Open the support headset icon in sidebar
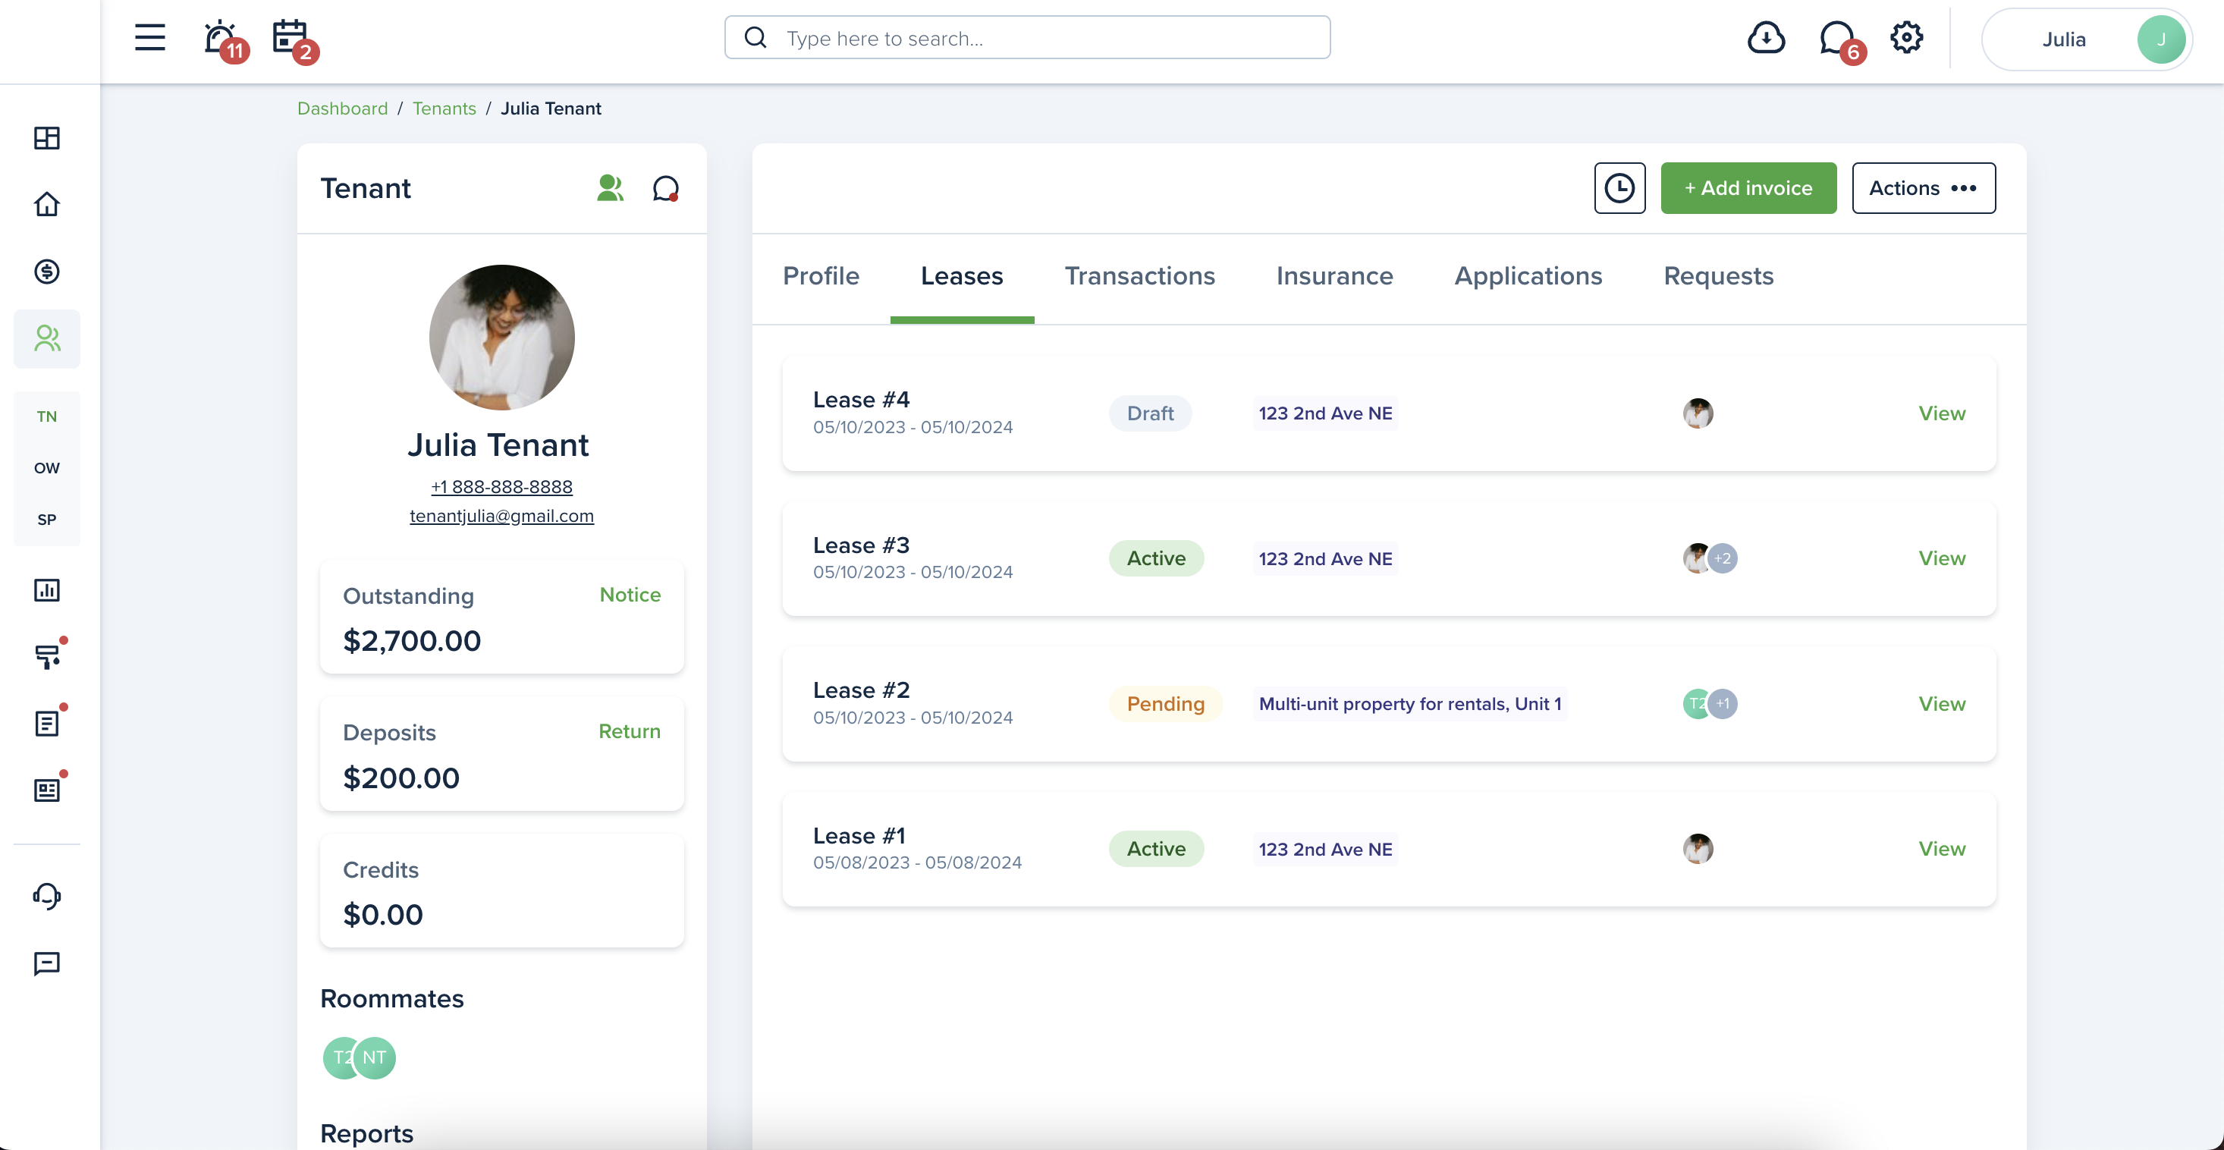The height and width of the screenshot is (1150, 2224). click(46, 896)
